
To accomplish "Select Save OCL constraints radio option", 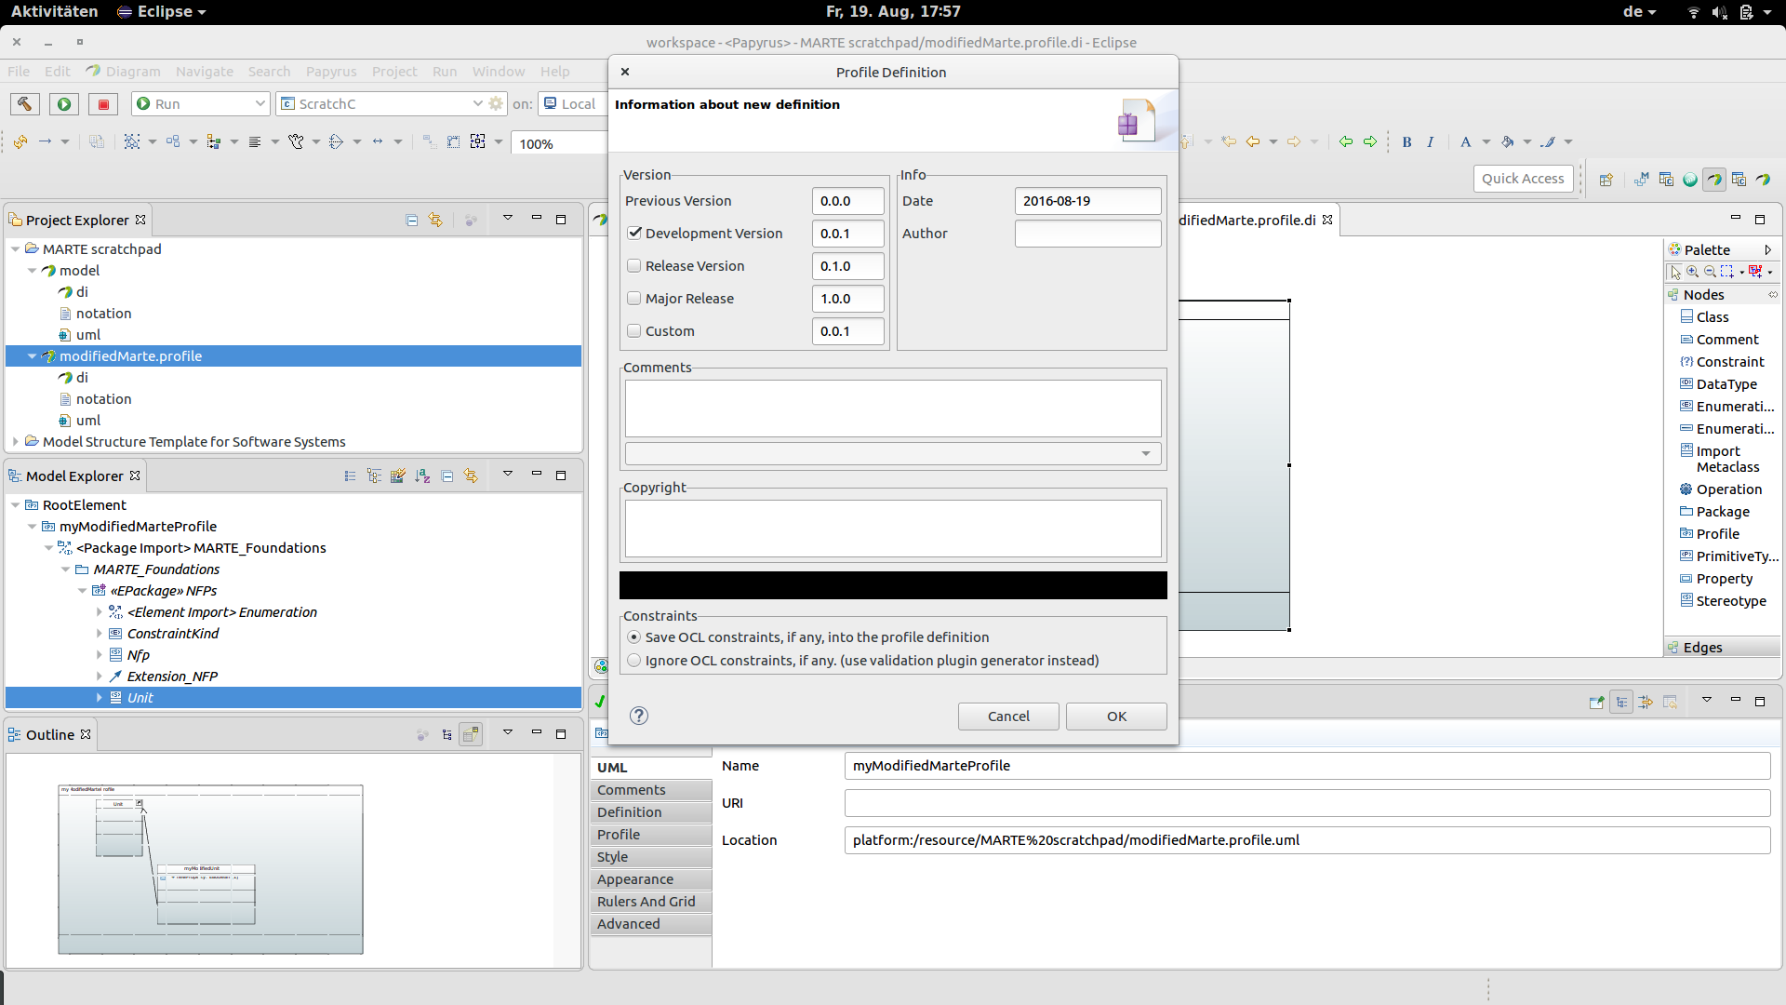I will coord(634,637).
